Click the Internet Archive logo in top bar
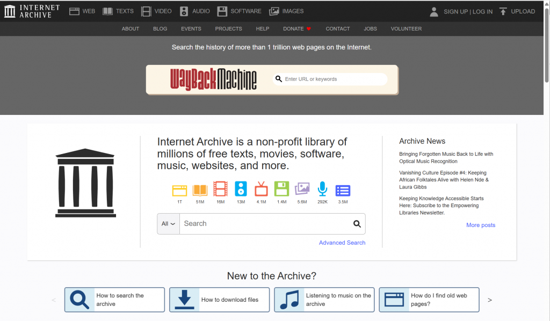Viewport: 550px width, 321px height. [32, 11]
